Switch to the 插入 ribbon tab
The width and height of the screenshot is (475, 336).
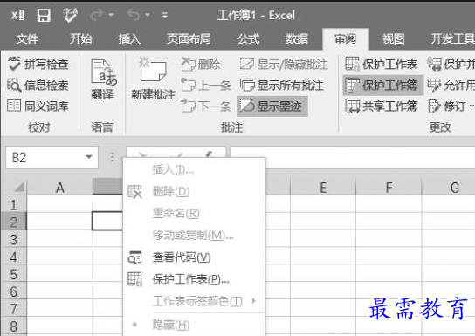(x=129, y=38)
